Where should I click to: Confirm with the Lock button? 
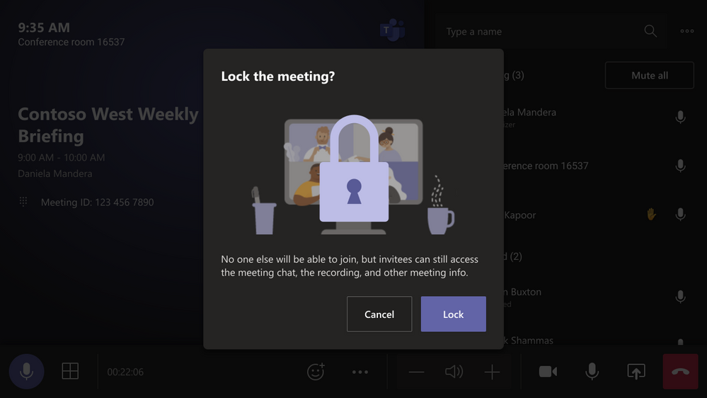click(453, 314)
